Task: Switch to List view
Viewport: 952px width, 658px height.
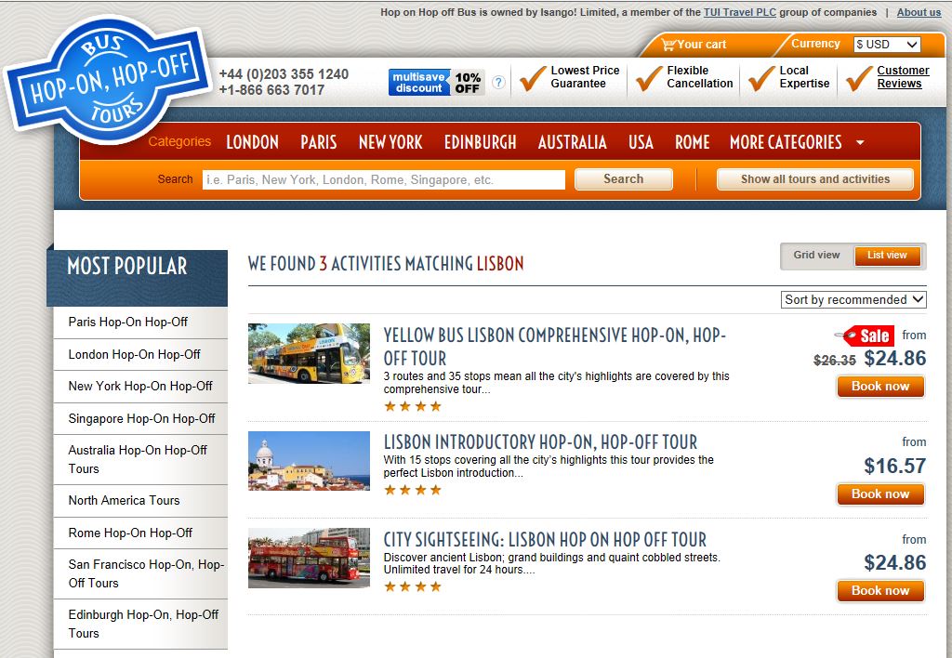Action: coord(887,256)
